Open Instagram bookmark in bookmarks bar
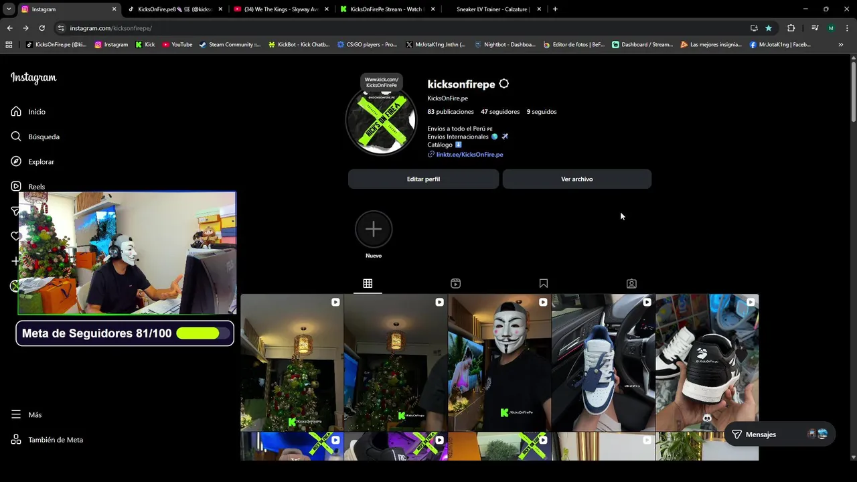The width and height of the screenshot is (857, 482). tap(111, 45)
